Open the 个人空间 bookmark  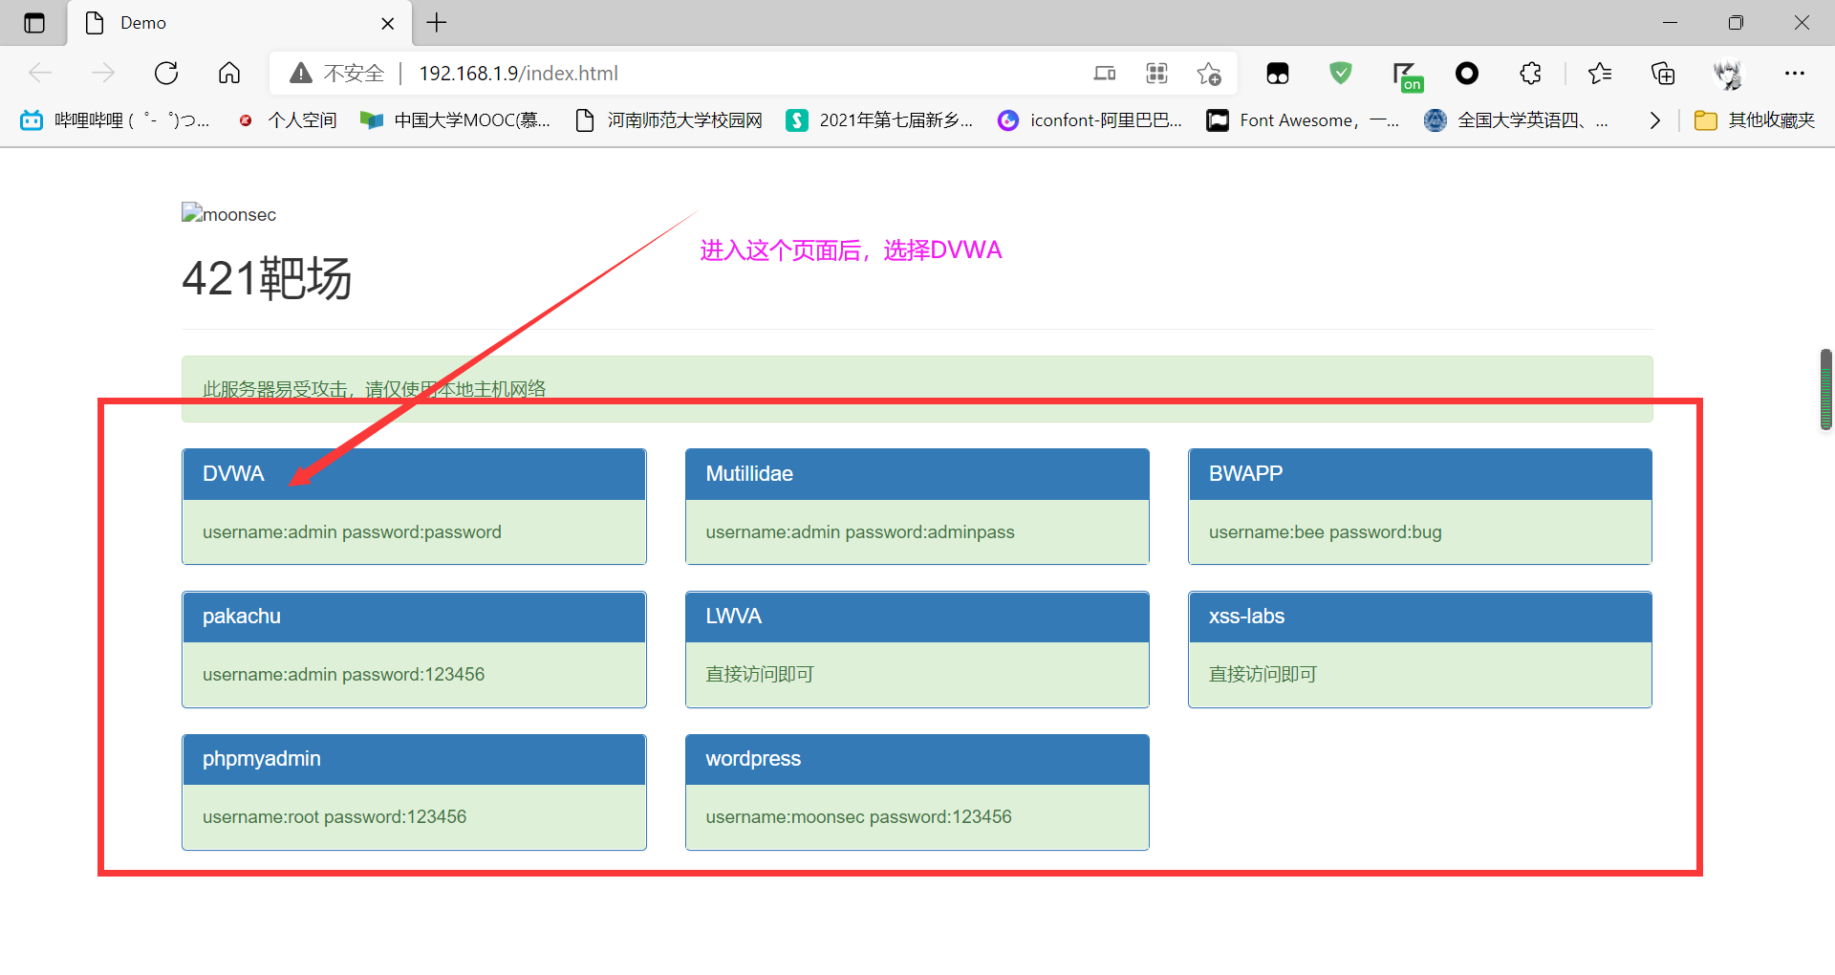[287, 120]
